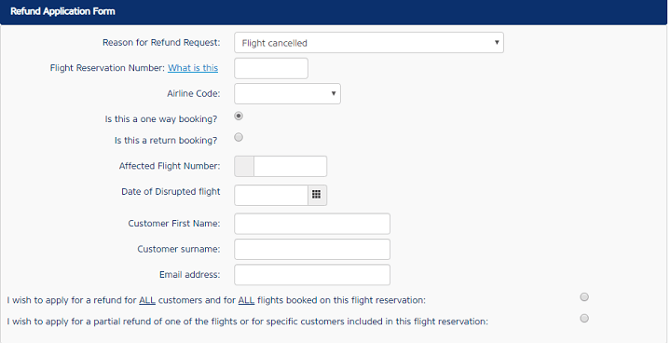Click the grey airline prefix box in flight number
671x343 pixels.
pos(244,166)
